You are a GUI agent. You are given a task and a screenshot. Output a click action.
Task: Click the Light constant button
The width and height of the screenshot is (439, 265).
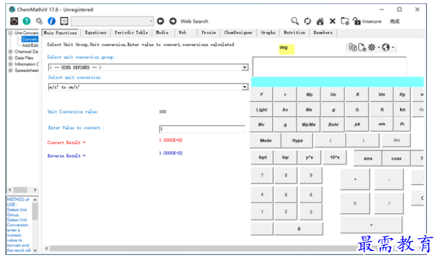[x=262, y=109]
